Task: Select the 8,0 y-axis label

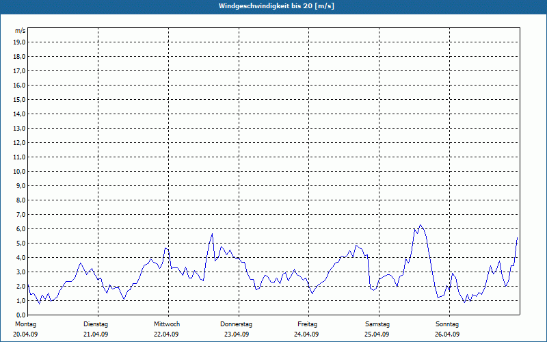Action: pos(21,200)
